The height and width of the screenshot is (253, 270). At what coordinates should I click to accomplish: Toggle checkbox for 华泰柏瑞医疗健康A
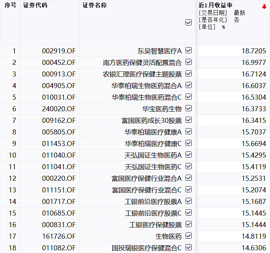coord(189,131)
